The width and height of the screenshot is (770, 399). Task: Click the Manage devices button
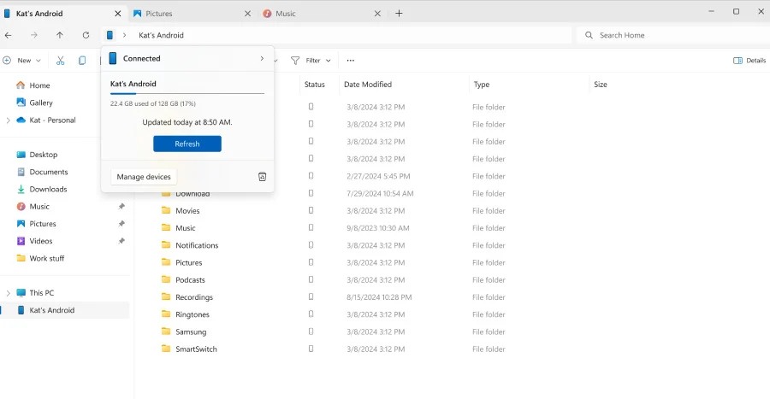click(x=144, y=177)
